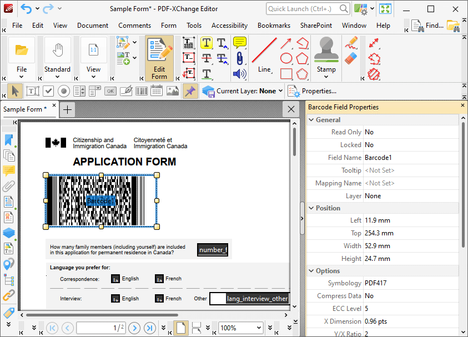Image resolution: width=468 pixels, height=337 pixels.
Task: Add a new document tab
Action: (68, 109)
